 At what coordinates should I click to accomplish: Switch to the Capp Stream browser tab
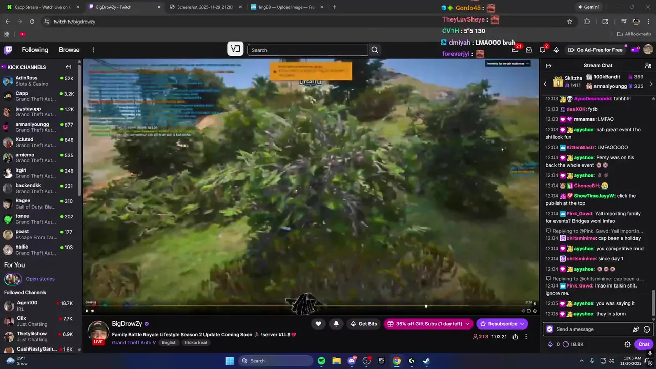[43, 7]
